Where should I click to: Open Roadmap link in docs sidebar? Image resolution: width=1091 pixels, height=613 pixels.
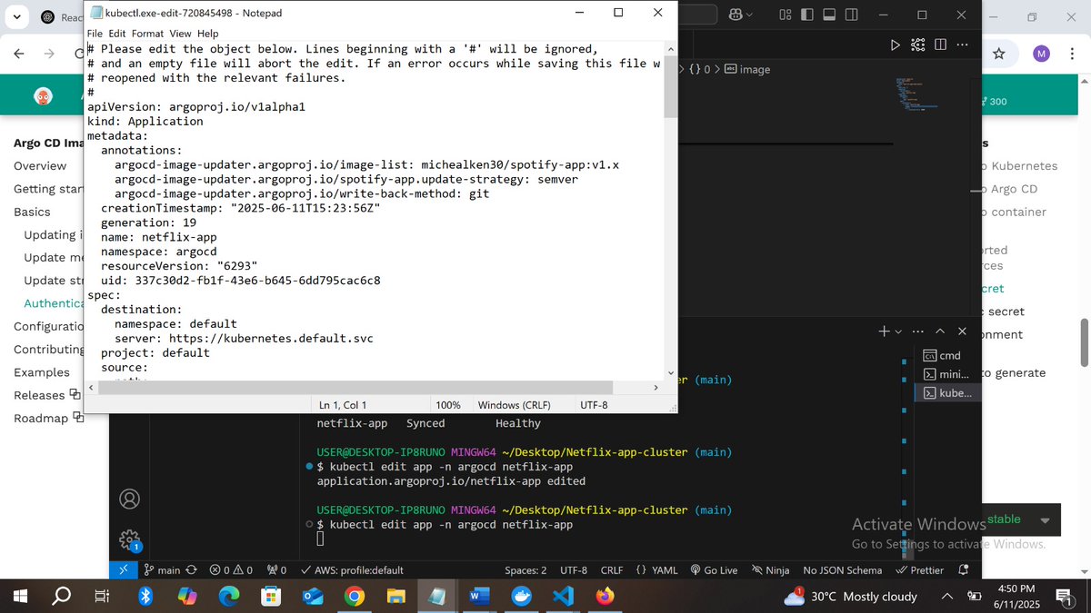pyautogui.click(x=49, y=418)
